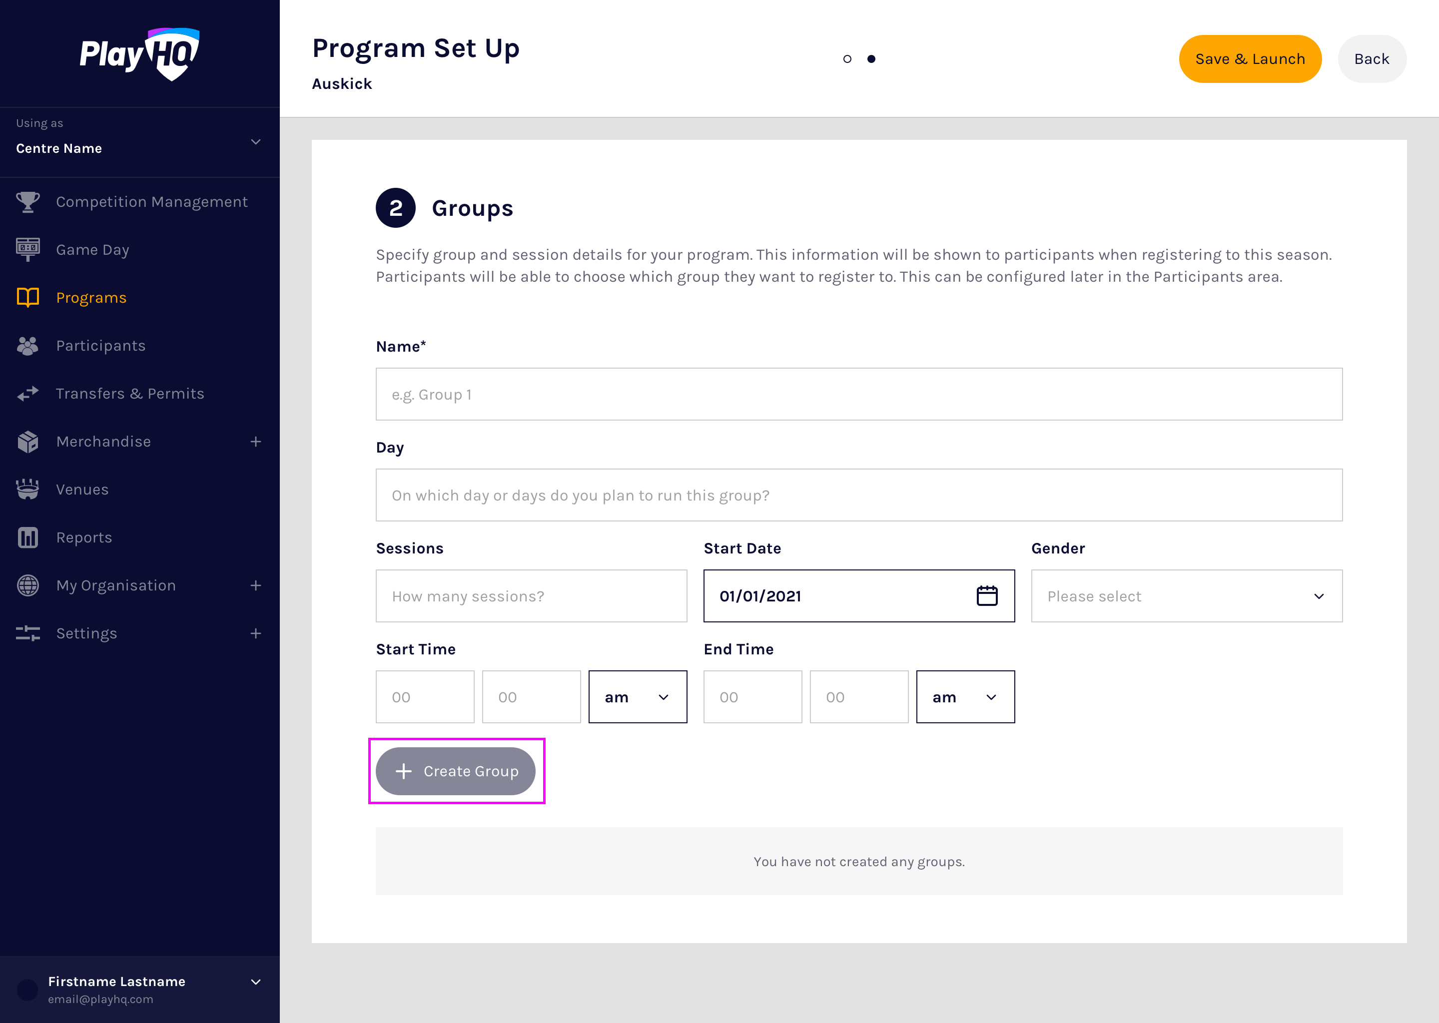The image size is (1439, 1023).
Task: Click the Transfers & Permits arrows icon
Action: (x=27, y=394)
